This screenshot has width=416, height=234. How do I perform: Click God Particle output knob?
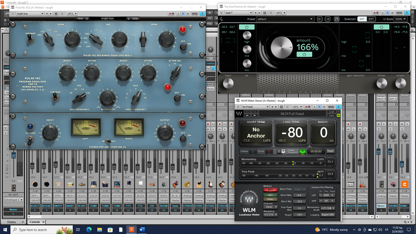point(400,84)
